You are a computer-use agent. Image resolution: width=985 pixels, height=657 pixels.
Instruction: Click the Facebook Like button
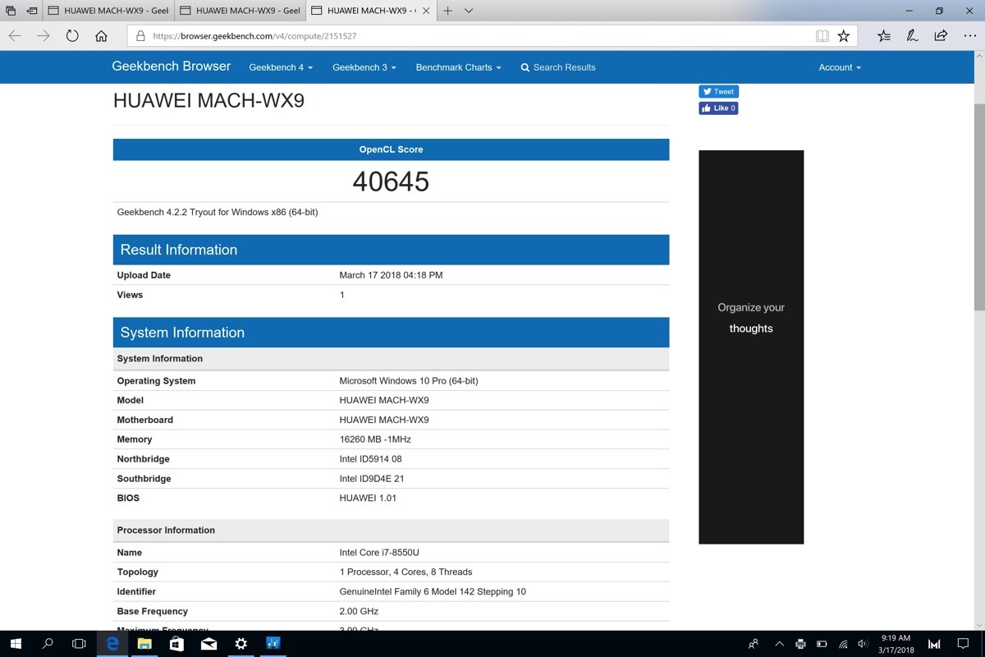(x=718, y=108)
